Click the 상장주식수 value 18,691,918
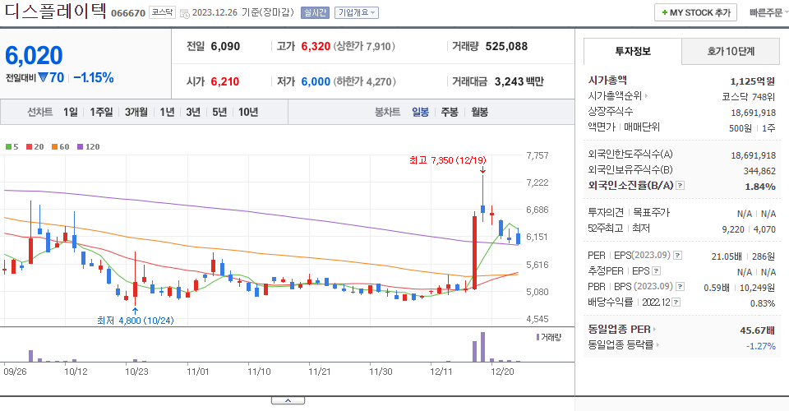This screenshot has height=411, width=789. (754, 113)
